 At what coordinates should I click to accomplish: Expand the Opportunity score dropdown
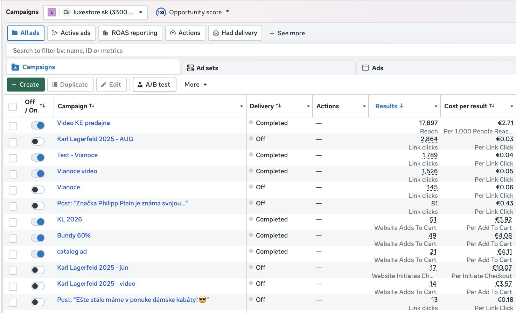coord(228,12)
